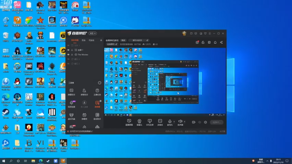
Task: Open Steam desktop shortcut
Action: [x=5, y=114]
